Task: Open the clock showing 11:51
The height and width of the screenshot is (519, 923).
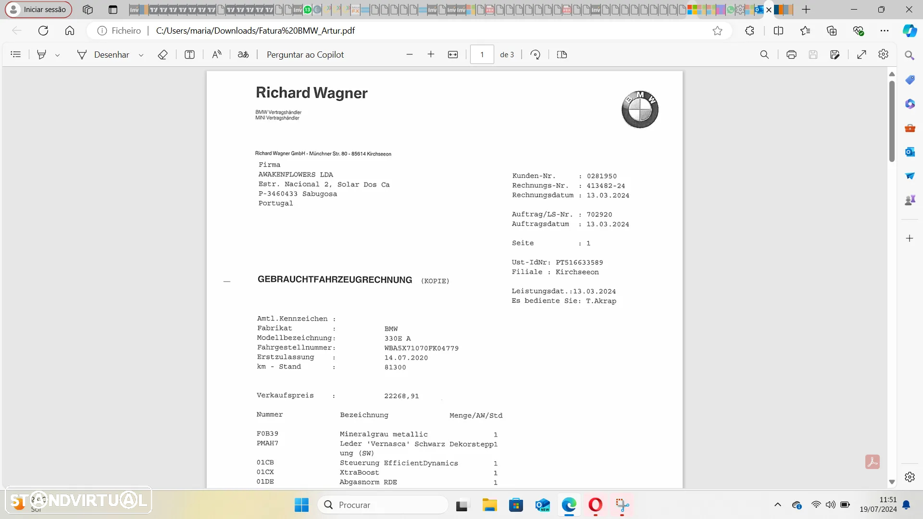Action: coord(878,505)
